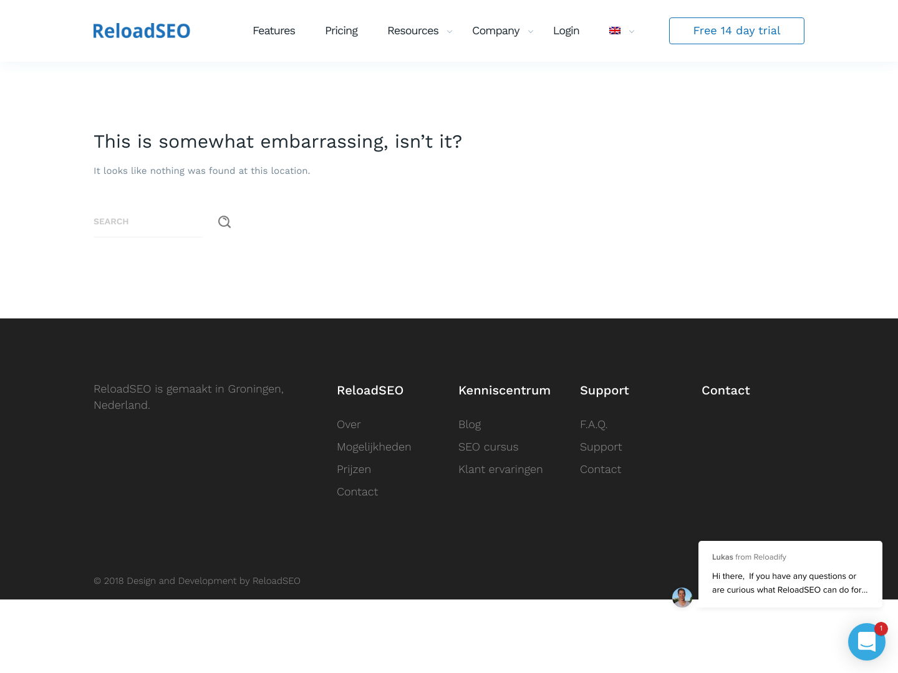This screenshot has width=898, height=673.
Task: Click the UK flag language icon
Action: tap(615, 31)
